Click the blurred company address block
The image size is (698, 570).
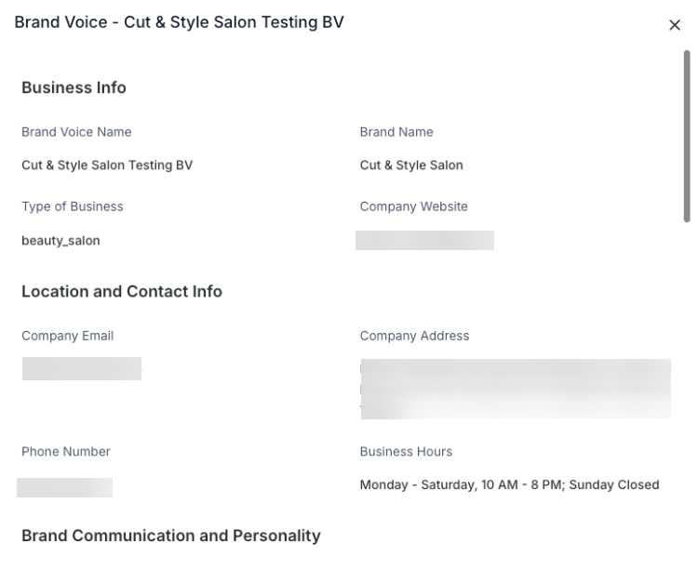click(x=515, y=389)
